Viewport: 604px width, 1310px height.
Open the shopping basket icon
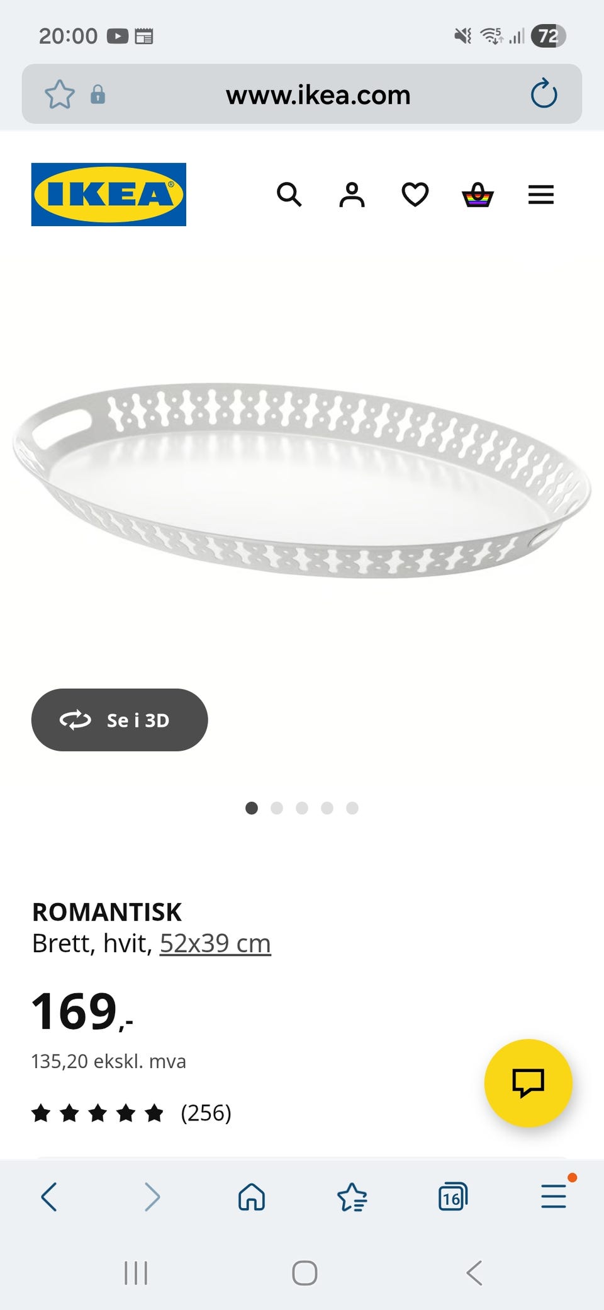point(478,195)
